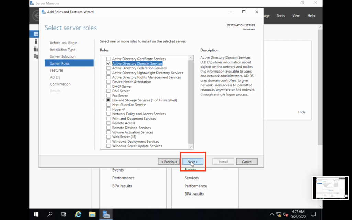Viewport: 352px width, 220px height.
Task: Launch File Explorer from the taskbar
Action: click(92, 214)
